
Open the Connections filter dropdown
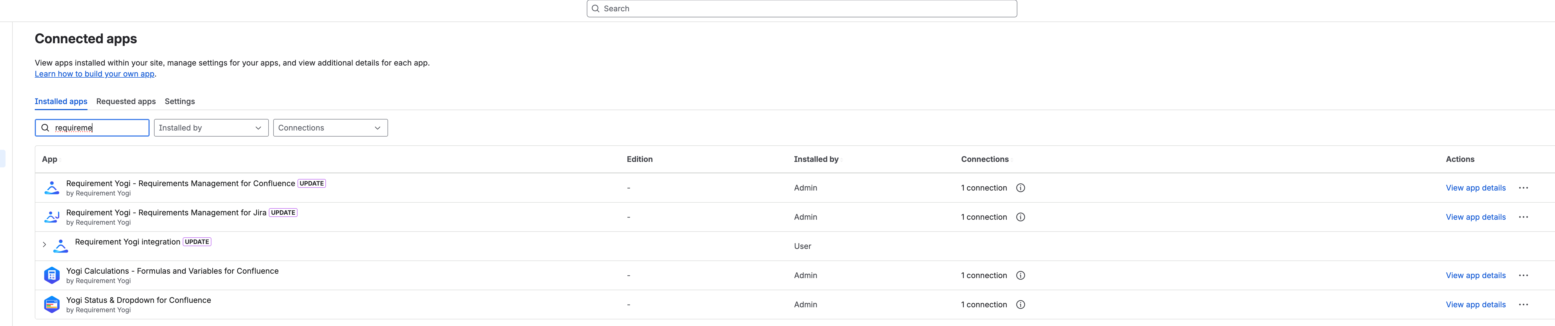330,128
